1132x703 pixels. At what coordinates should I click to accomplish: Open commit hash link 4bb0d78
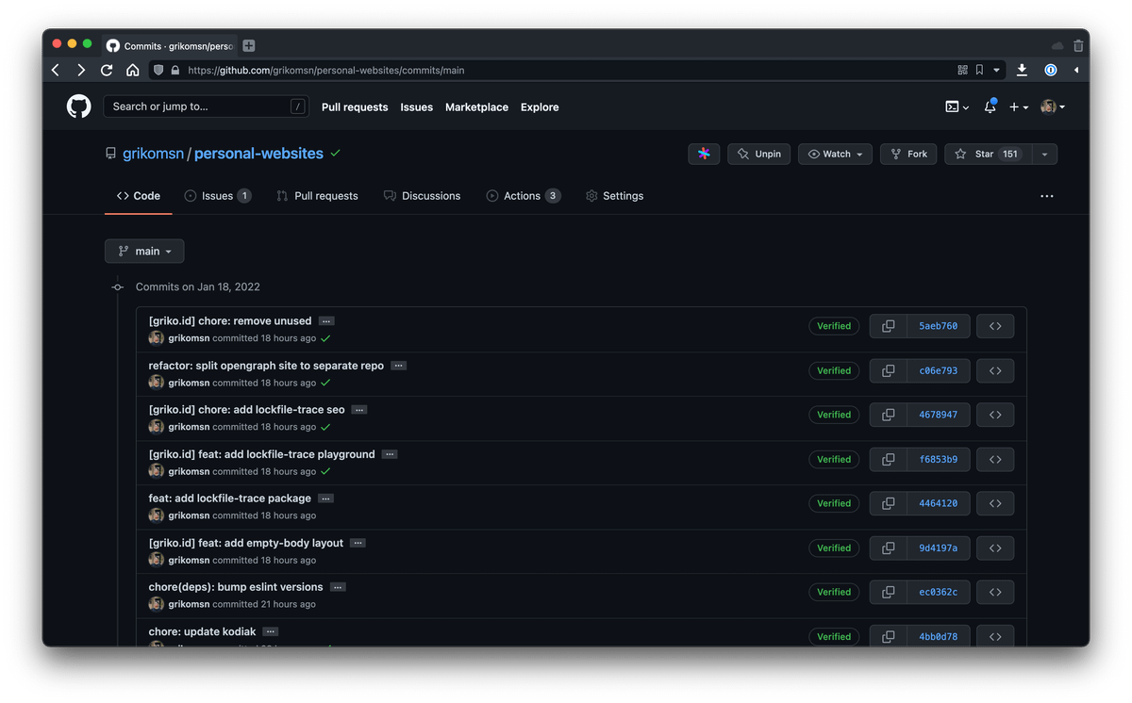point(938,636)
